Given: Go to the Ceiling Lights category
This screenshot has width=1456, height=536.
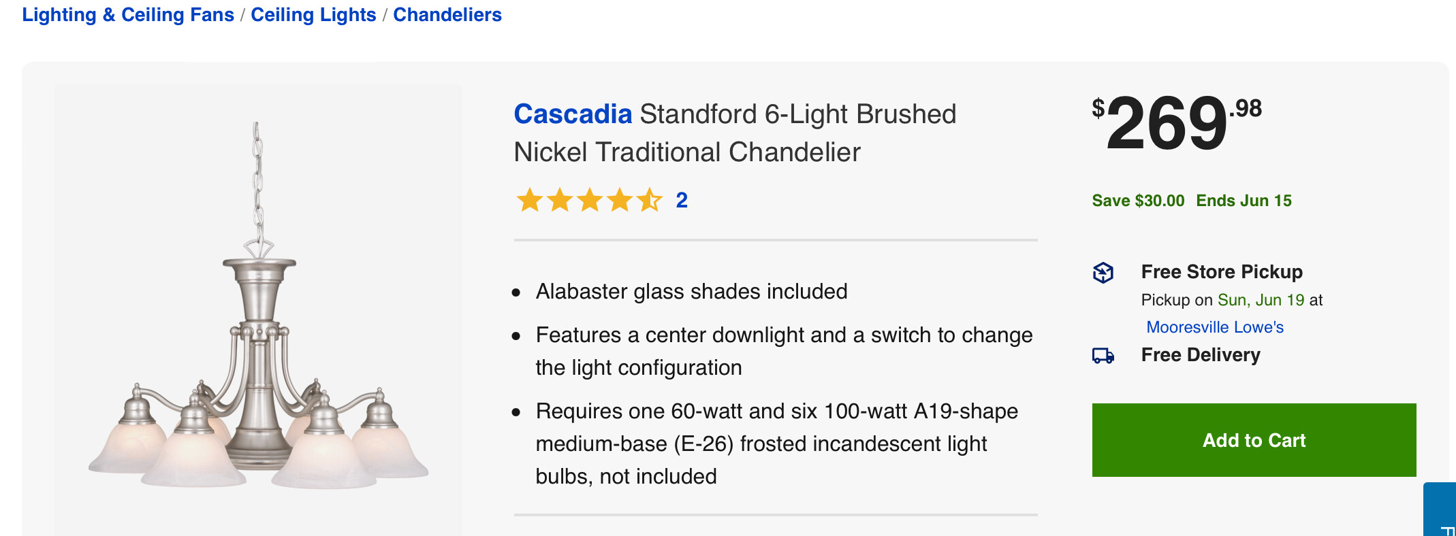Looking at the screenshot, I should 313,15.
